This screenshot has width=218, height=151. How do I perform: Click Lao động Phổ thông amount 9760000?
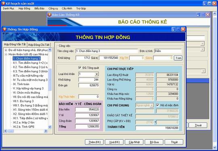click(x=168, y=80)
